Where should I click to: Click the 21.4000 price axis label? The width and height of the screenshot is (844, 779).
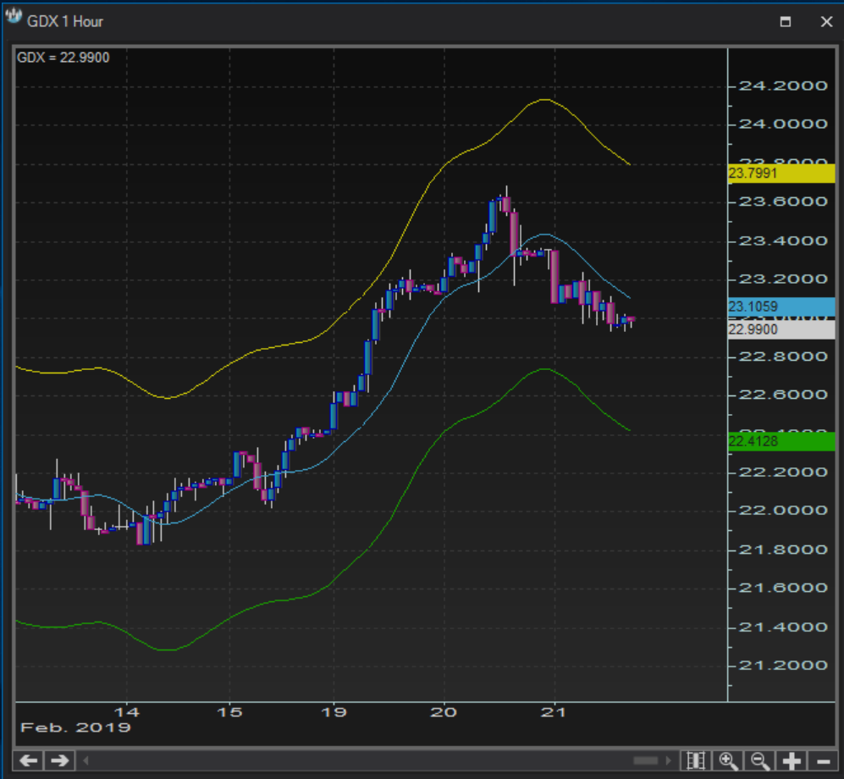[x=783, y=627]
